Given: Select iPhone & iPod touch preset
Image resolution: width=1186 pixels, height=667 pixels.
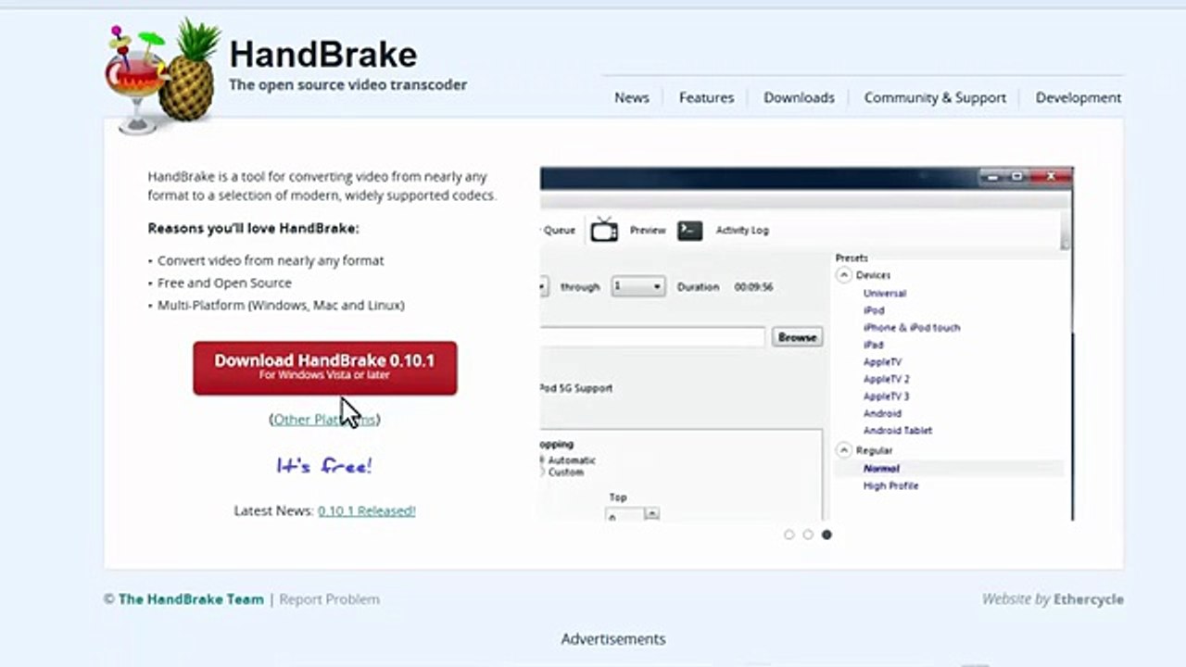Looking at the screenshot, I should (912, 327).
